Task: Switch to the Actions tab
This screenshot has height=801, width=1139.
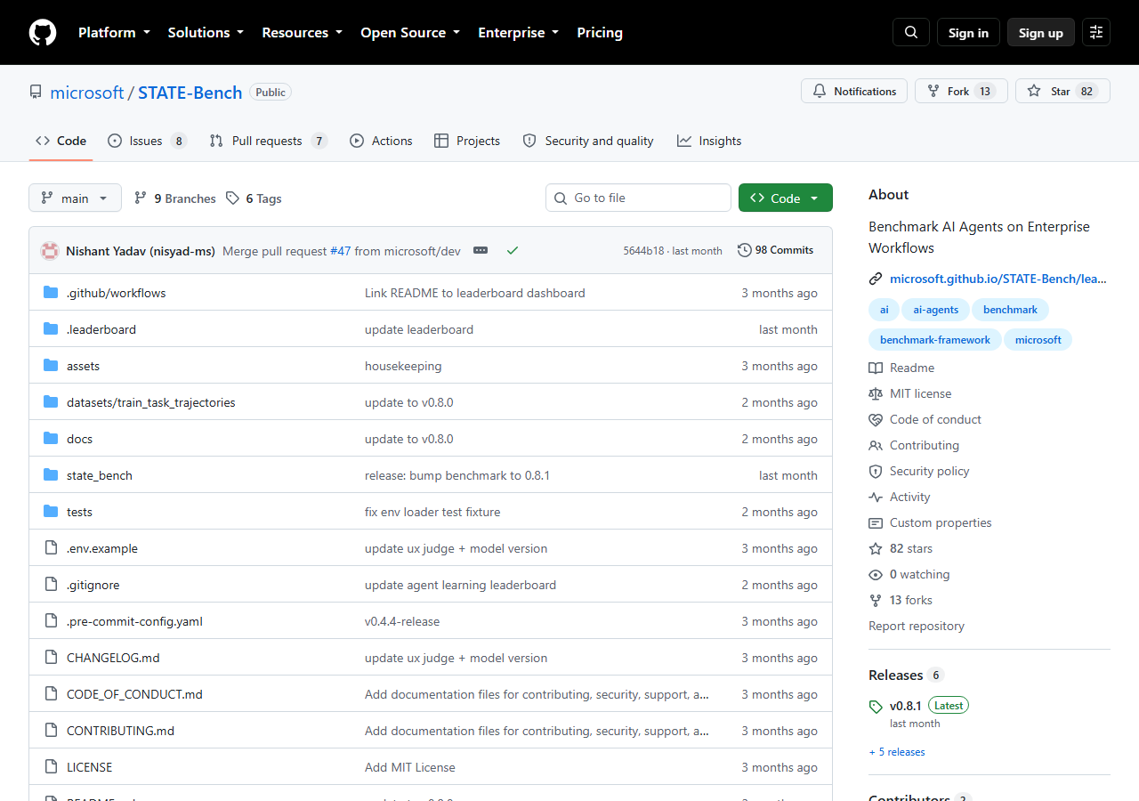Action: [x=381, y=141]
